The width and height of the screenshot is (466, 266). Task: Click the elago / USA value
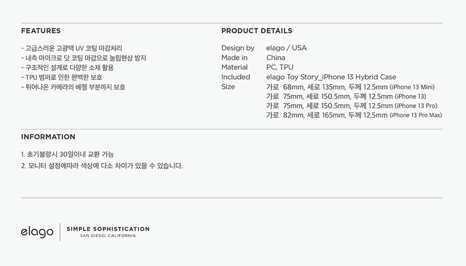[x=287, y=48]
